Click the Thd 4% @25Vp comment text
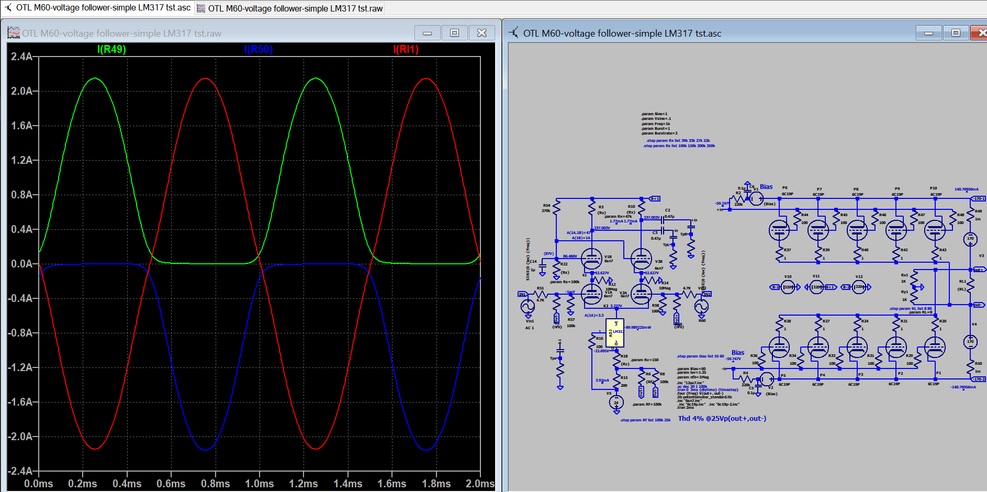 722,418
